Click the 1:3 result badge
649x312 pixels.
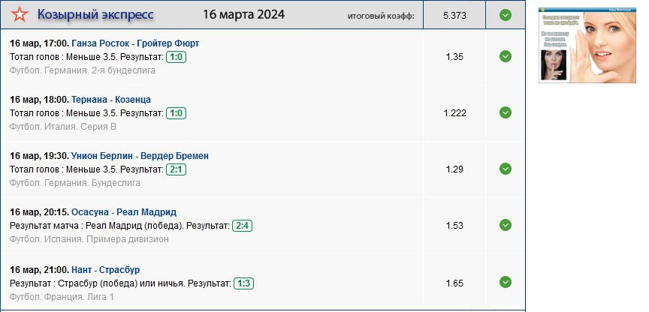(x=243, y=283)
